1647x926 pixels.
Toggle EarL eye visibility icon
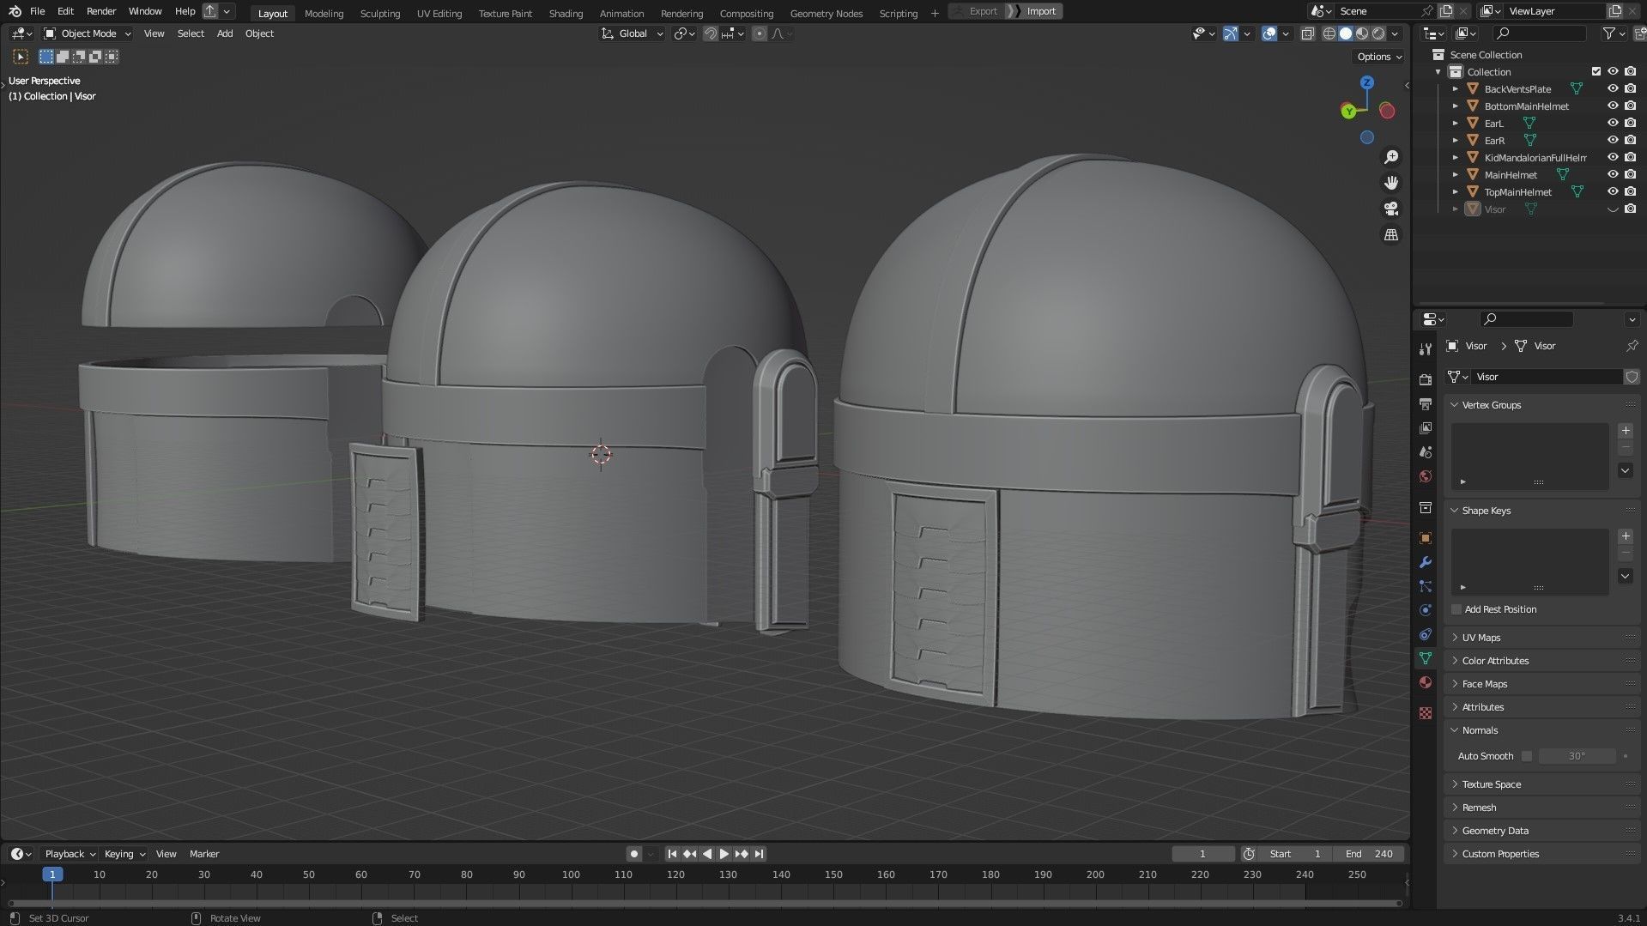click(x=1613, y=123)
